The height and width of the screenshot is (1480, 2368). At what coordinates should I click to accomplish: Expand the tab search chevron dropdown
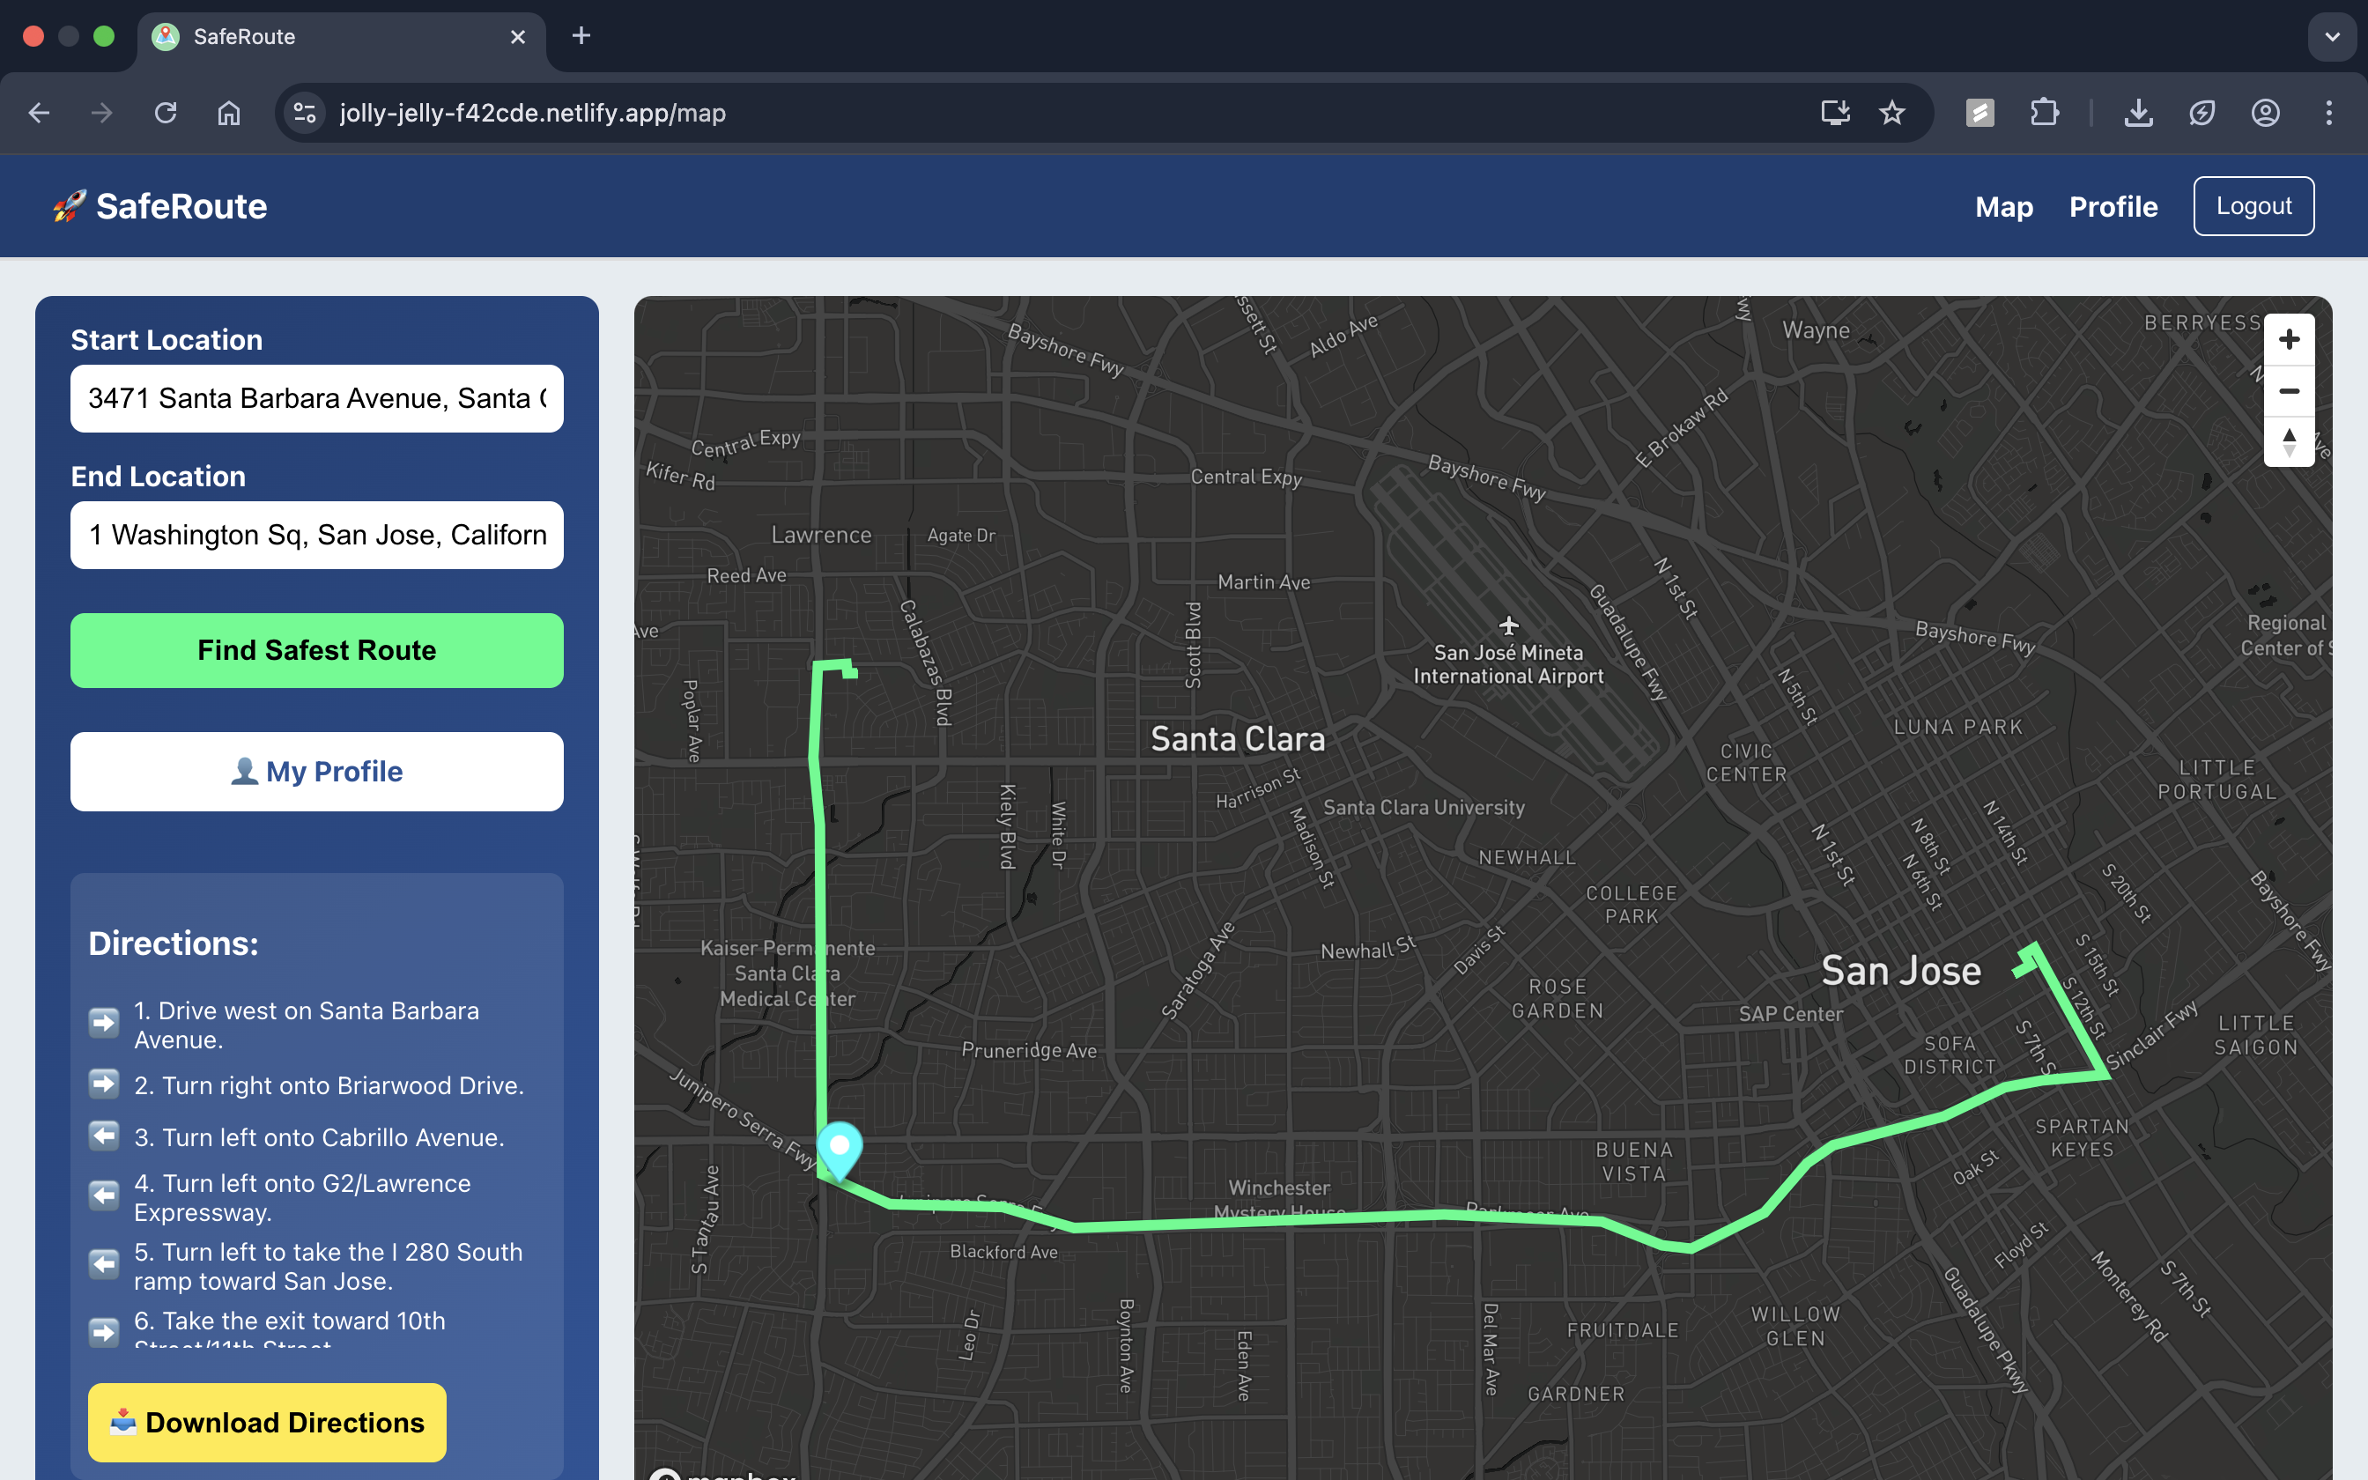pyautogui.click(x=2332, y=36)
